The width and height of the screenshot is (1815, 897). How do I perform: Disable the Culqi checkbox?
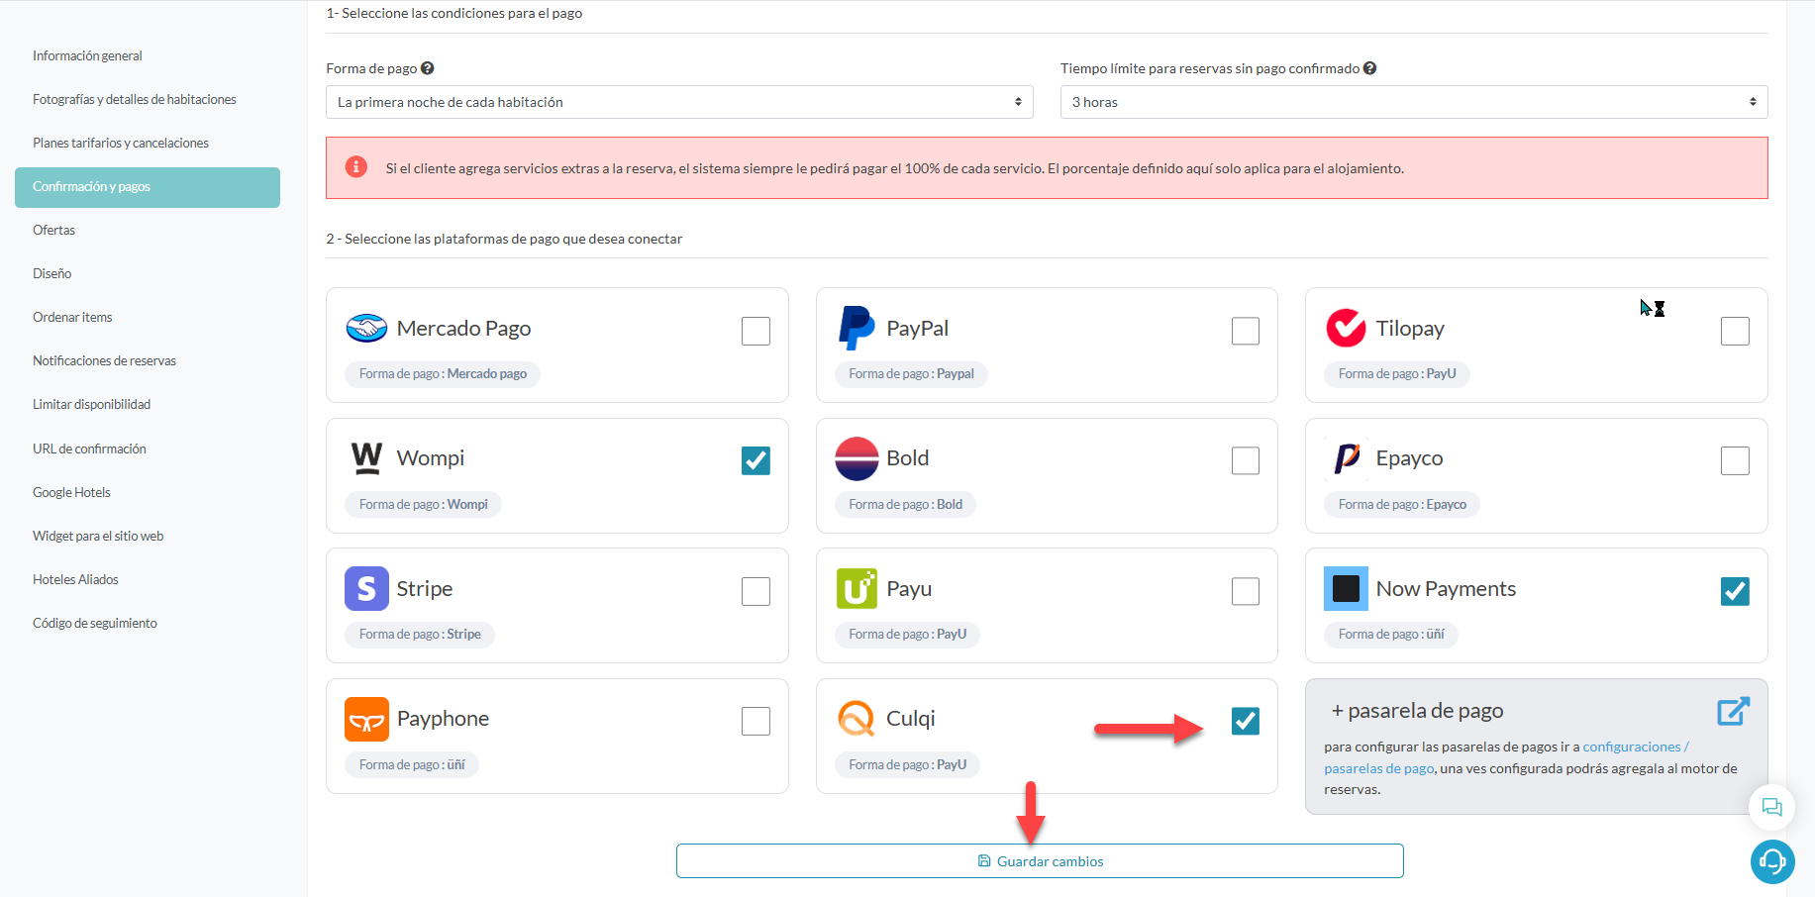(1246, 721)
